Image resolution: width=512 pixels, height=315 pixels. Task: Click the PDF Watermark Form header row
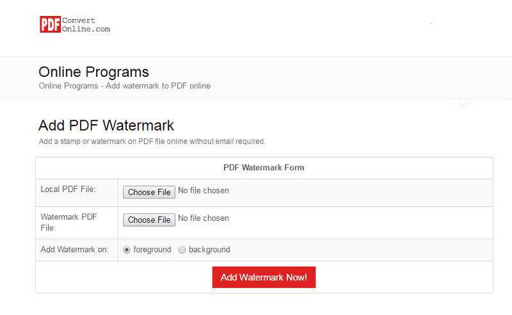click(264, 168)
